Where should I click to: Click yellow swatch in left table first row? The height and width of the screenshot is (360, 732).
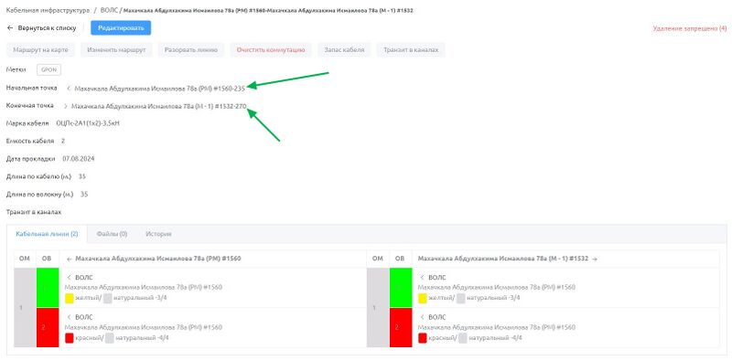click(70, 298)
